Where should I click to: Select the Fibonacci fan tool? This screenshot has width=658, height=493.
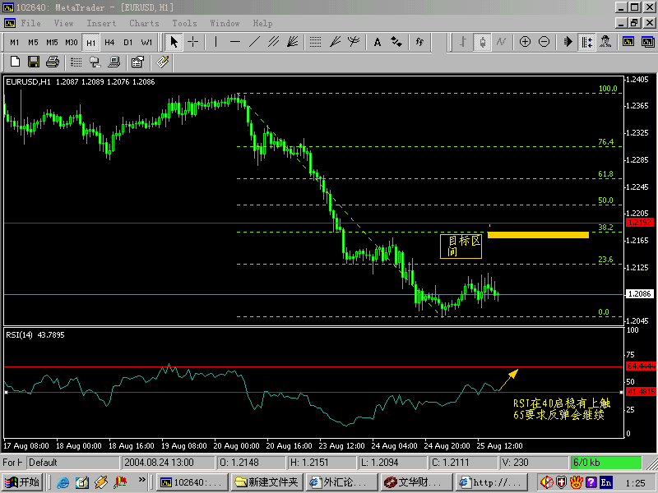point(293,42)
